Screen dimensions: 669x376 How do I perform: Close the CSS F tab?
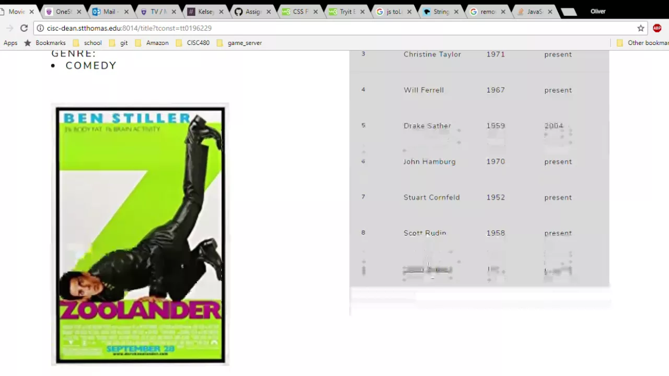(315, 11)
